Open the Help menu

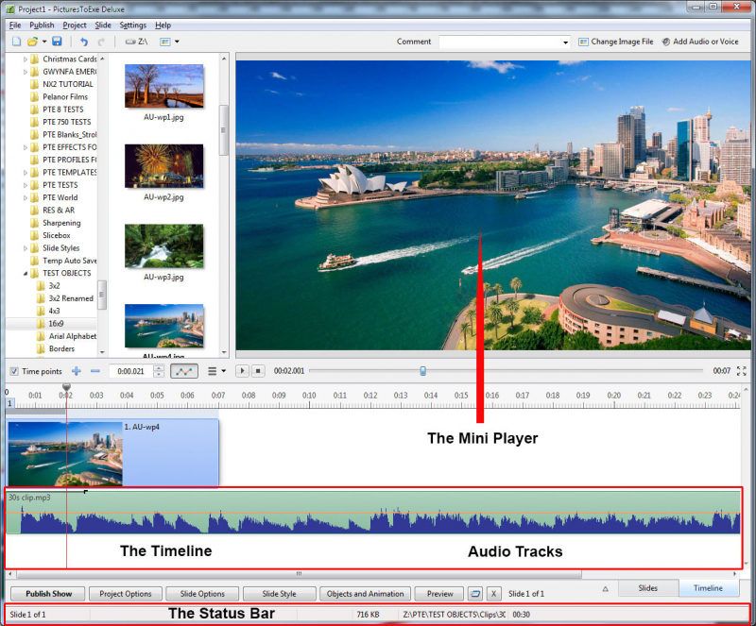tap(163, 25)
